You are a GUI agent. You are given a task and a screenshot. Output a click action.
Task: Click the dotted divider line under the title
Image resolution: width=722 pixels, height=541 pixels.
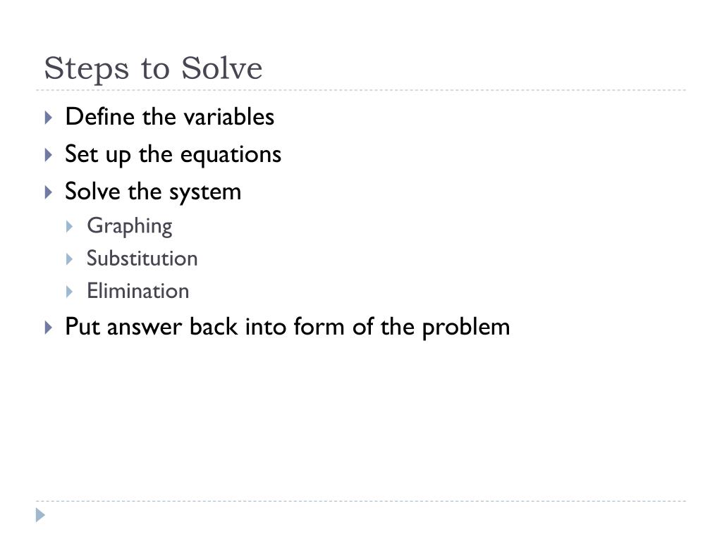361,90
